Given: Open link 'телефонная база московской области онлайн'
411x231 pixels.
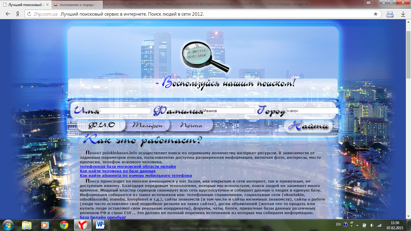Looking at the screenshot, I should click(x=128, y=166).
